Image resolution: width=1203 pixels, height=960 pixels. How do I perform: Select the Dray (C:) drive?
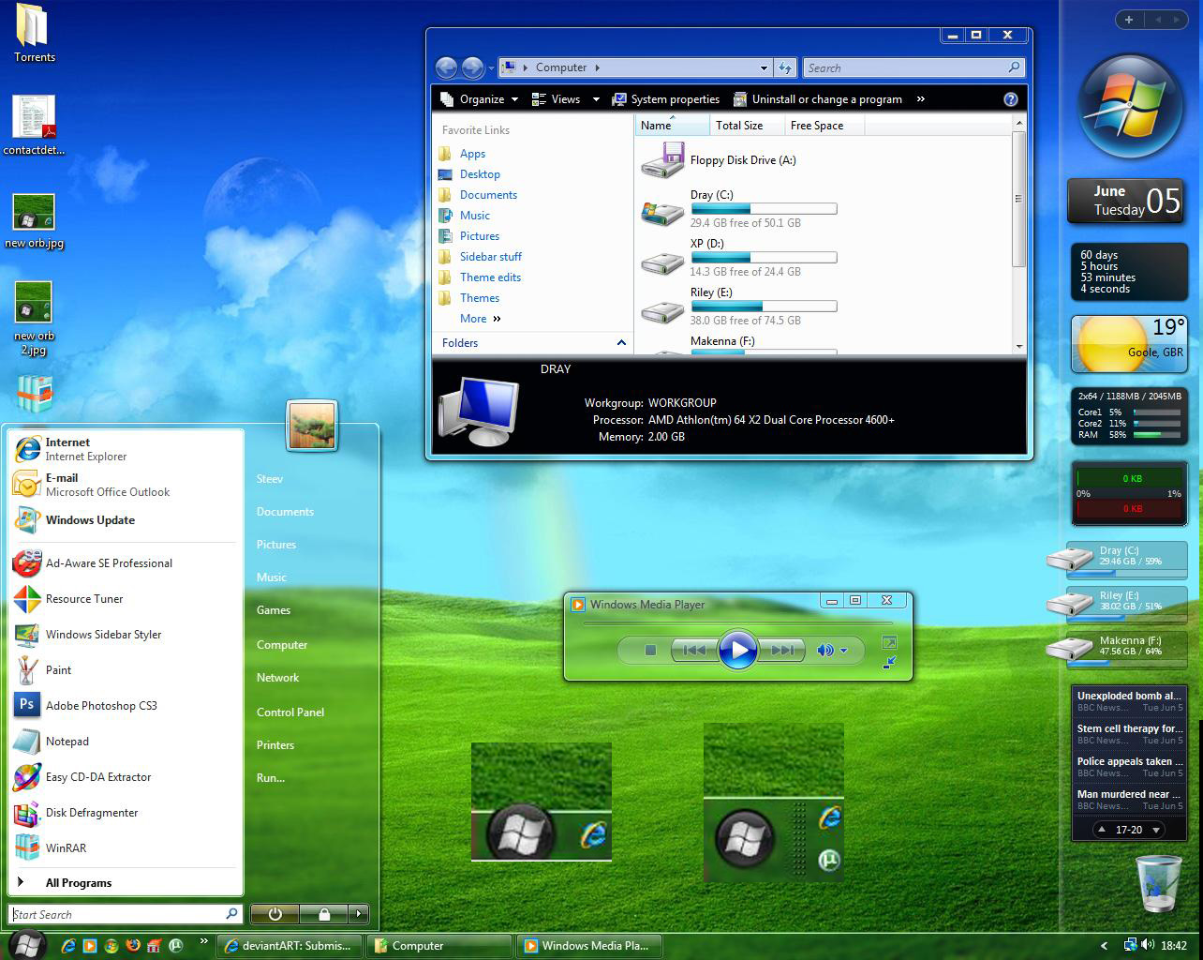pos(738,209)
